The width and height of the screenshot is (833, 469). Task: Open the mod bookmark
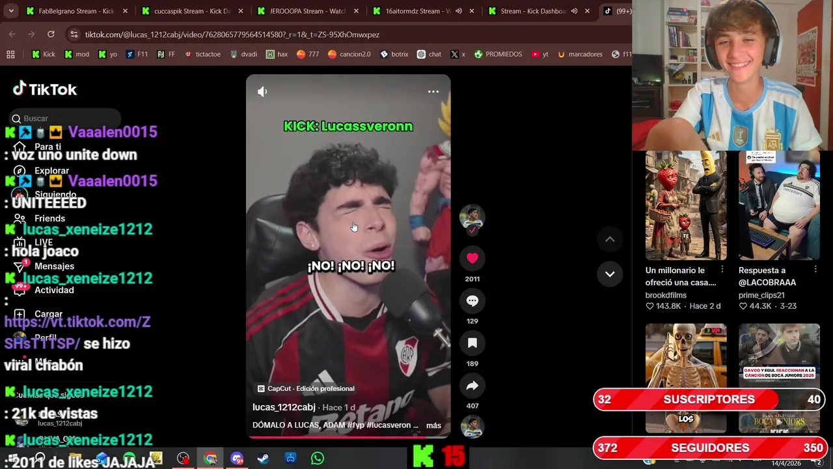(x=77, y=54)
